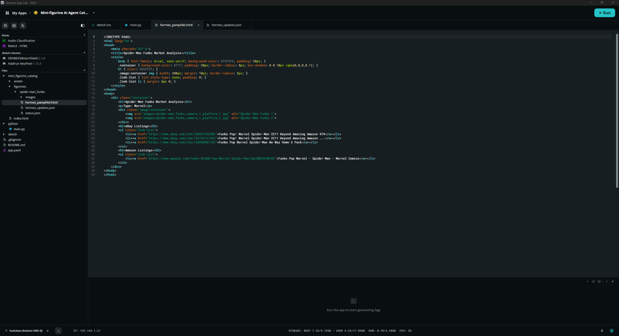Screen dimensions: 619x336
Task: Click the My Apps grid icon
Action: pyautogui.click(x=7, y=13)
